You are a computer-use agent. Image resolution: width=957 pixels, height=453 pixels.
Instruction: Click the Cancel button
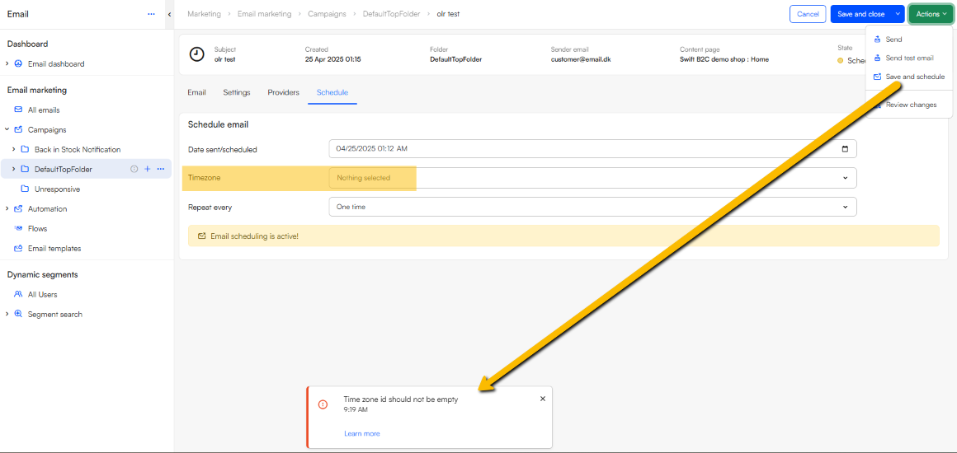click(x=808, y=14)
